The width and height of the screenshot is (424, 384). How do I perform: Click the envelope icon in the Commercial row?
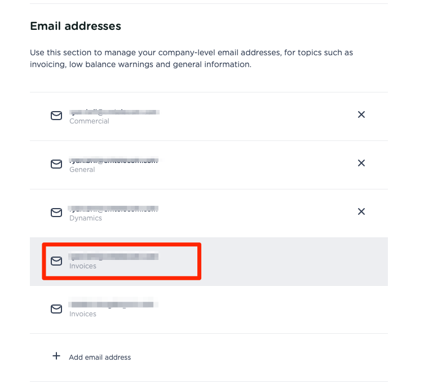(56, 116)
